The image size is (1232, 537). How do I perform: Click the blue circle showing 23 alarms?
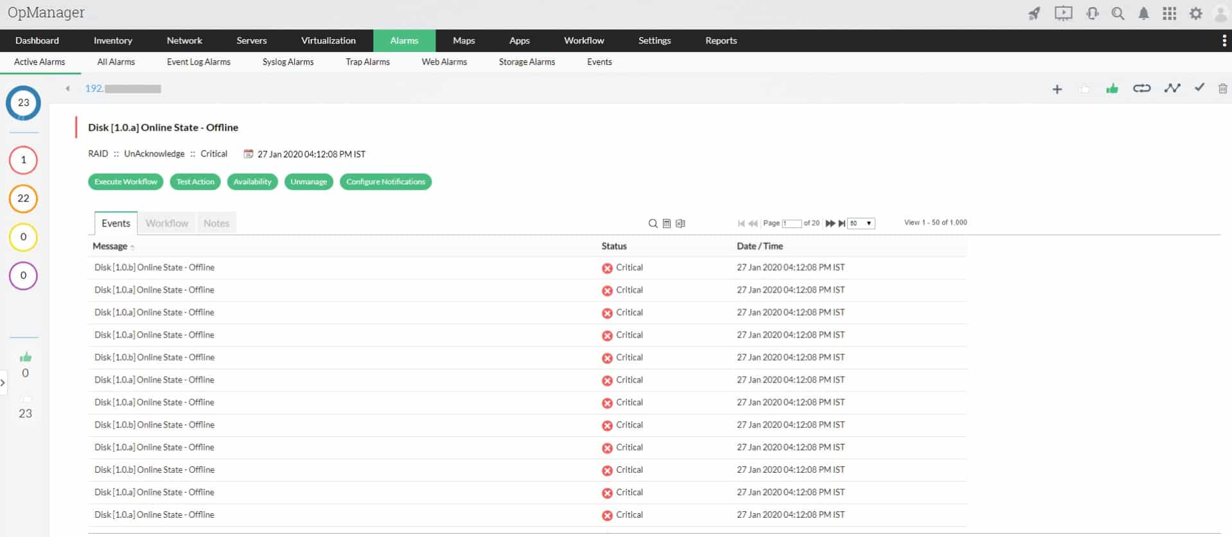[x=23, y=103]
